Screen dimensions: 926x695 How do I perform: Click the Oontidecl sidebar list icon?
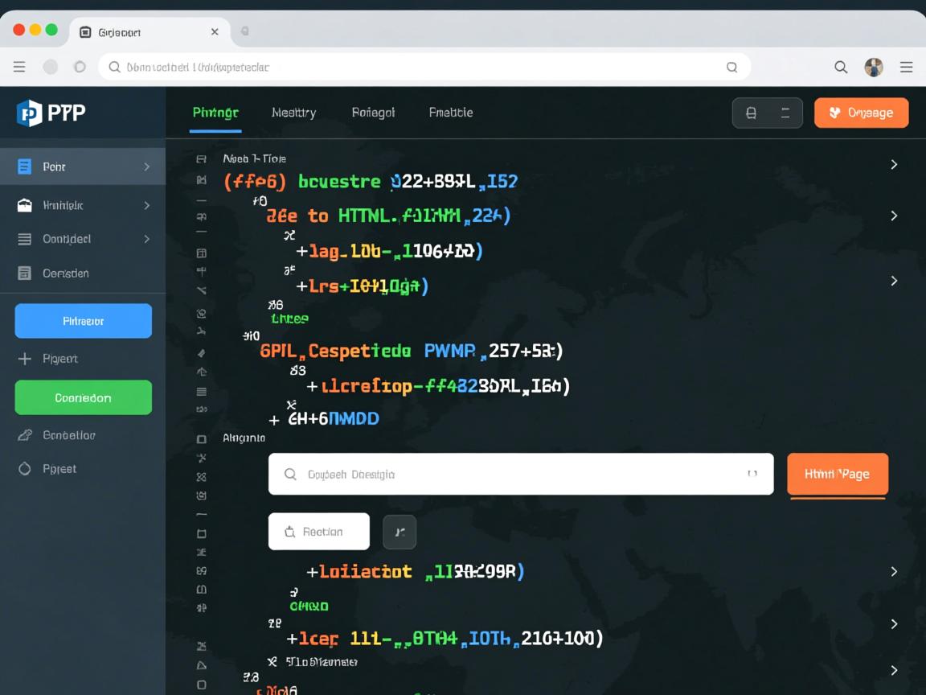tap(25, 239)
